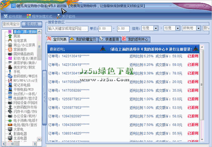Click rebate list scroll up arrow
The height and width of the screenshot is (147, 212).
(202, 47)
